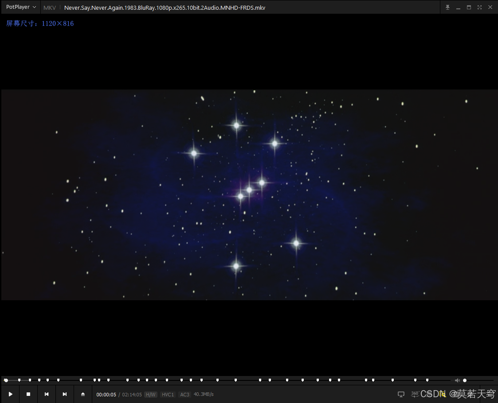Open the yellow playlist search icon

click(443, 394)
